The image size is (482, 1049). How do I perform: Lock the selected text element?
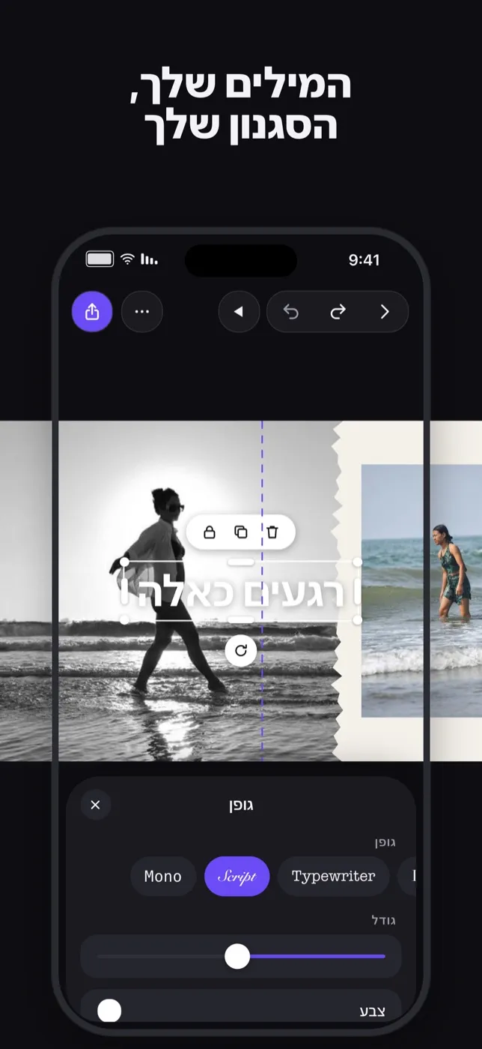coord(210,532)
